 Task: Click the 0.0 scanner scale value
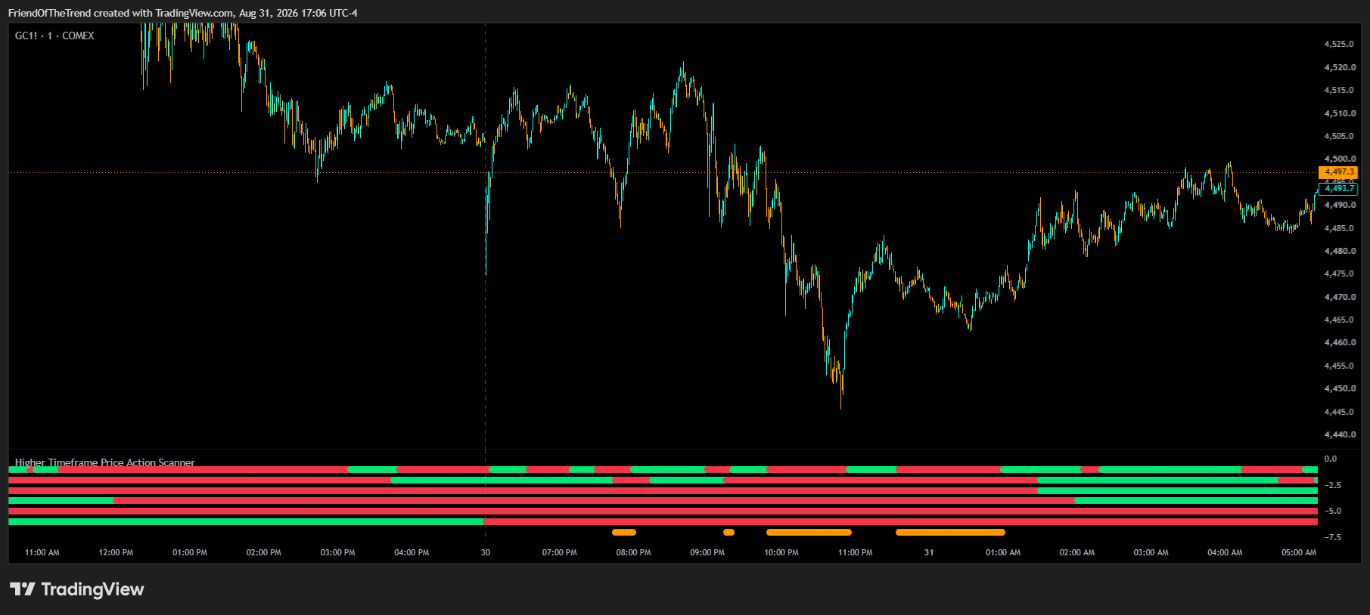point(1331,459)
